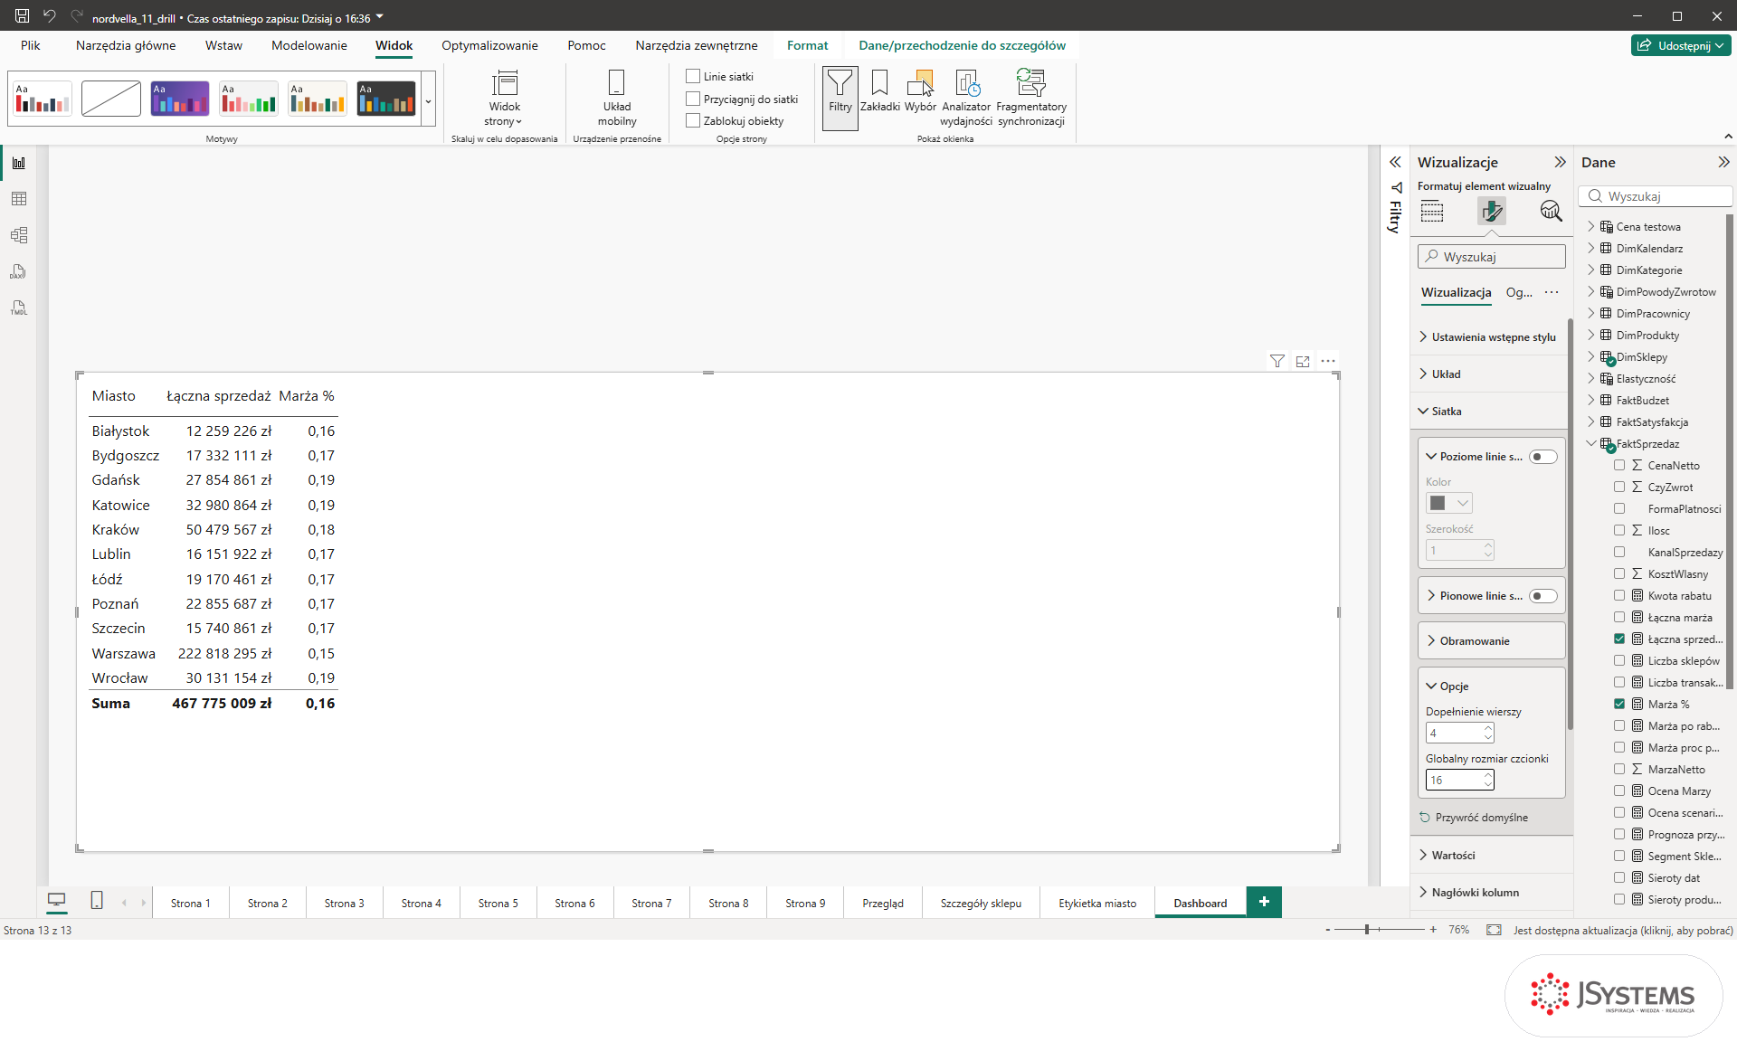The height and width of the screenshot is (1051, 1737).
Task: Open more options ellipsis on visual
Action: 1328,361
